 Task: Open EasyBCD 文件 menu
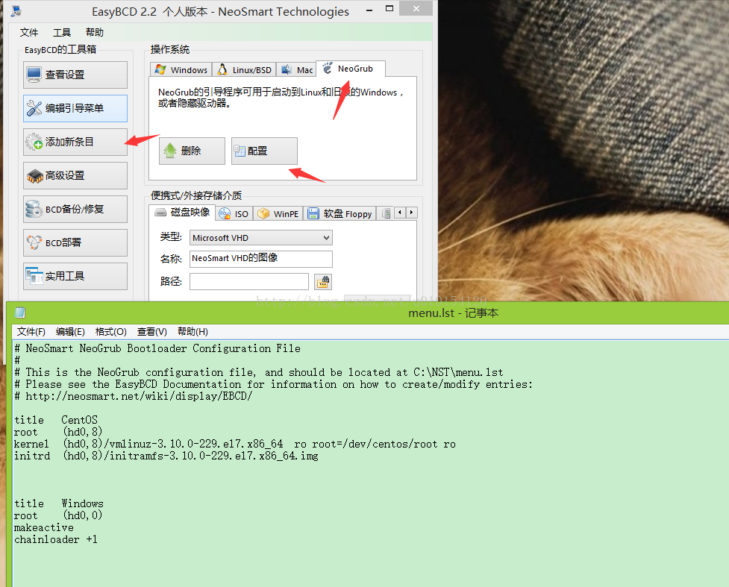pyautogui.click(x=29, y=33)
